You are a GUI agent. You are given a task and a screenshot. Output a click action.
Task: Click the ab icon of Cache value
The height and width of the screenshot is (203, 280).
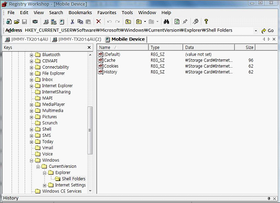click(x=101, y=60)
